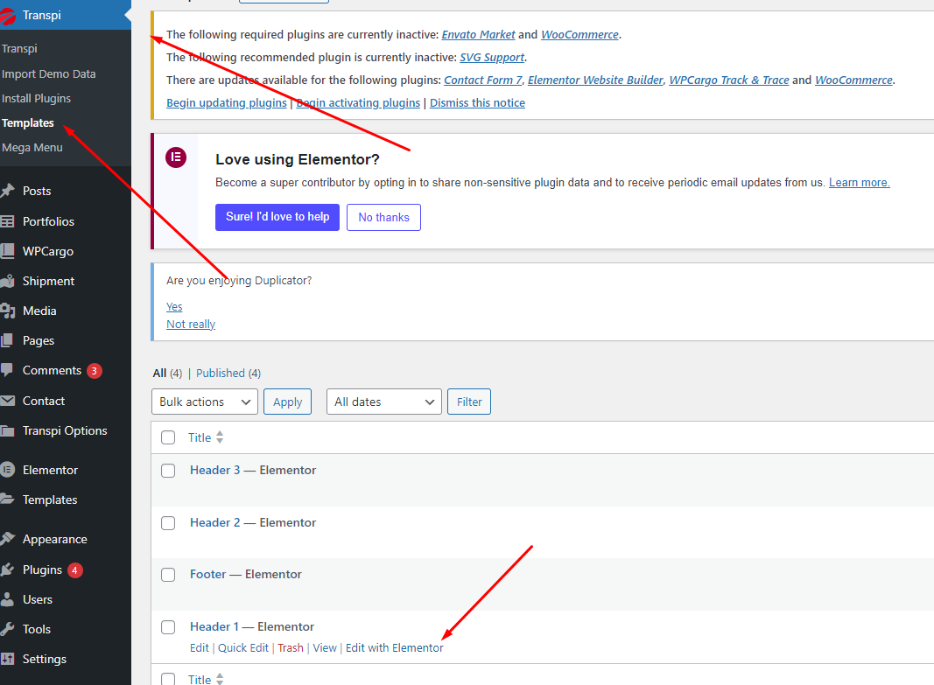
Task: Open Install Plugins submenu item
Action: [x=37, y=98]
